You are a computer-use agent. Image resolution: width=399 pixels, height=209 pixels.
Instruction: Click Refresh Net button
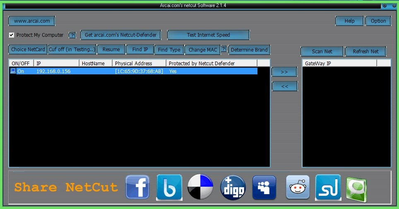365,51
